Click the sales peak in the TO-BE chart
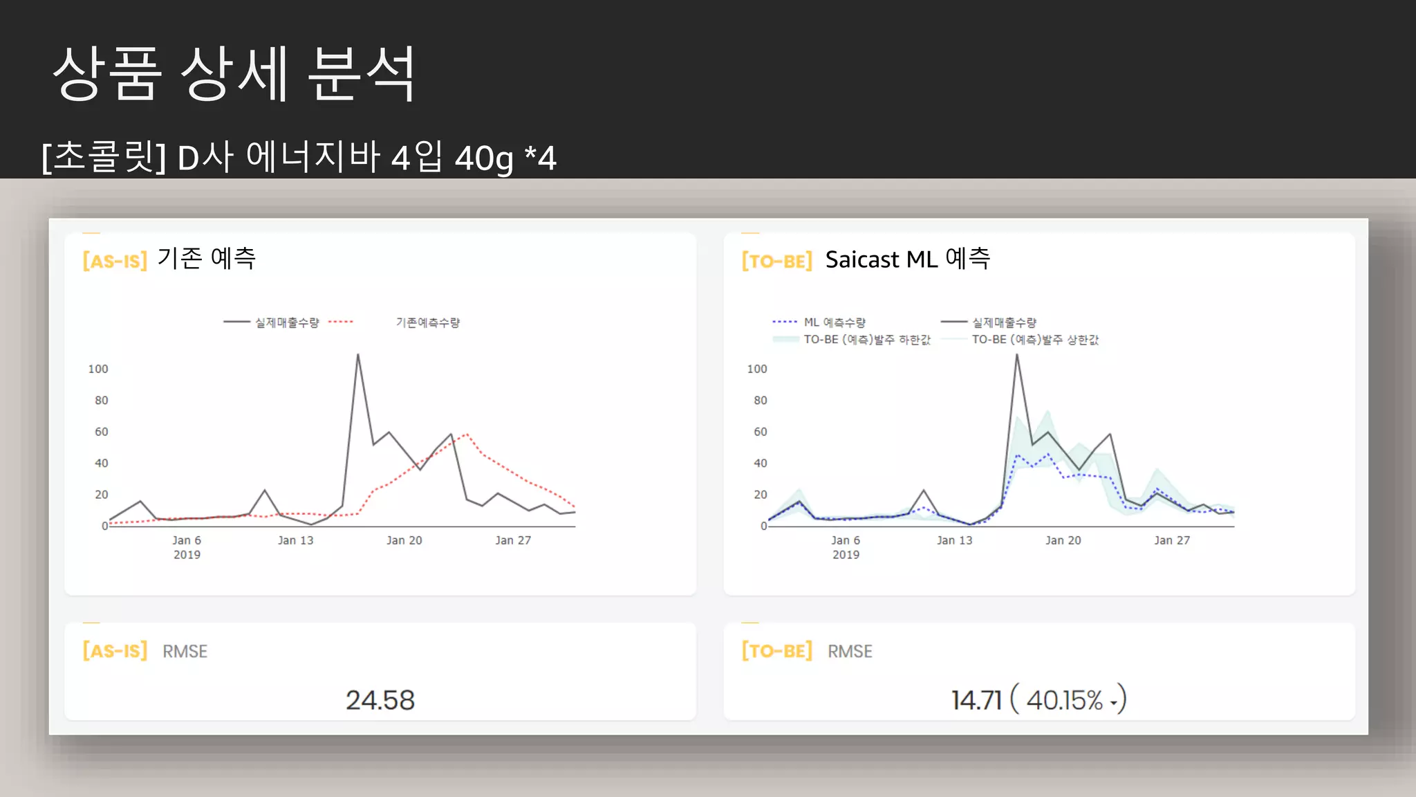1416x797 pixels. [1016, 355]
